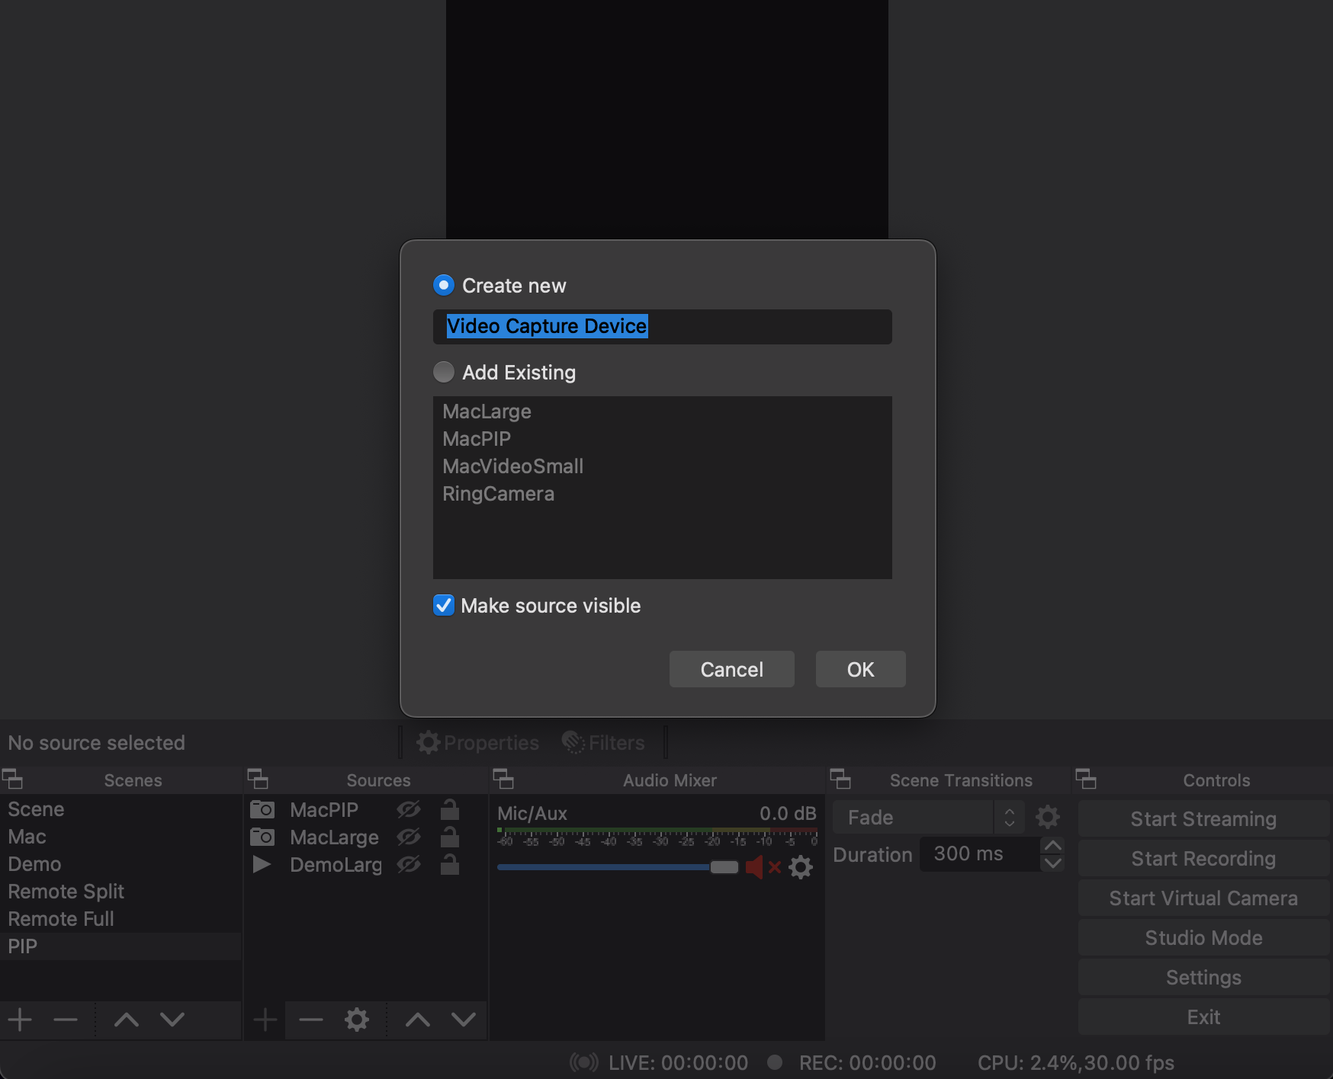Select the Remote Split scene
The height and width of the screenshot is (1079, 1333).
120,892
